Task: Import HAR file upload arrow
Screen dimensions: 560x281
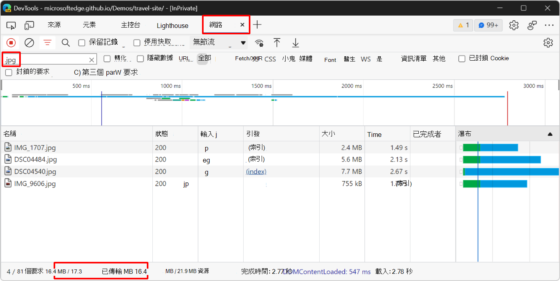Action: pos(277,43)
